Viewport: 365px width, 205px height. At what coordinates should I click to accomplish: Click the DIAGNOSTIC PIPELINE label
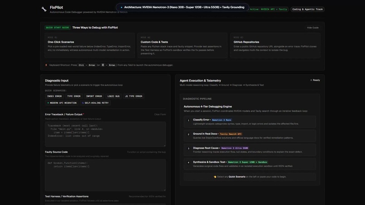[x=197, y=99]
